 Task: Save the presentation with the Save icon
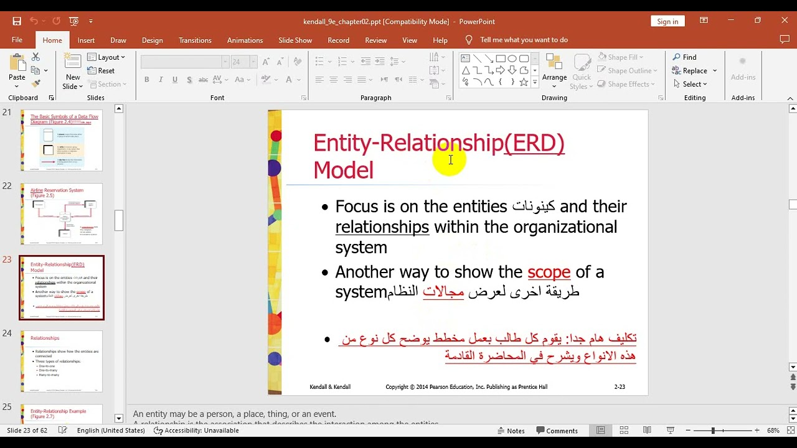[x=17, y=21]
